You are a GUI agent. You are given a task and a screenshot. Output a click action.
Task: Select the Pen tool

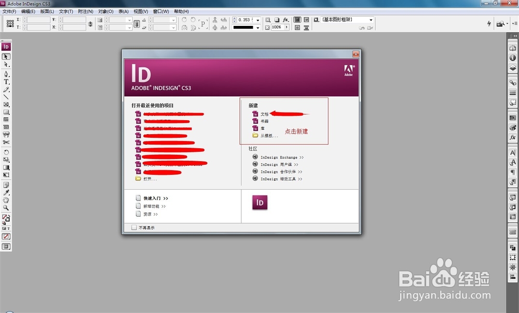coord(6,74)
